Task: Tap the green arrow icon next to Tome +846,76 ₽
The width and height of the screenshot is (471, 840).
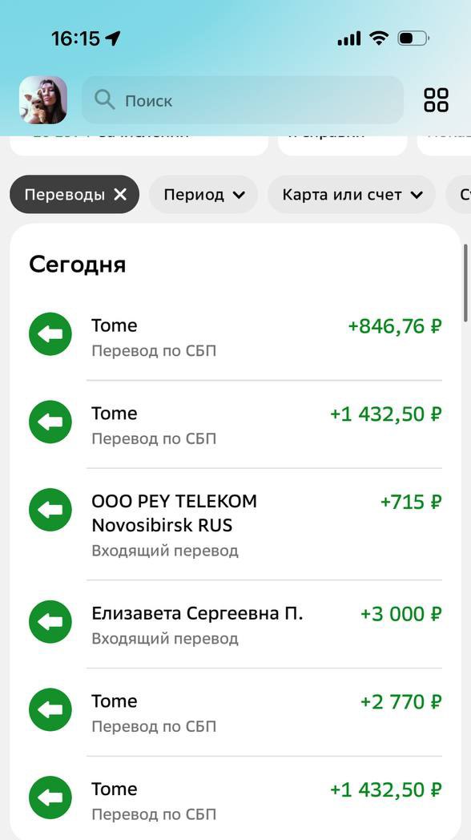Action: tap(50, 333)
